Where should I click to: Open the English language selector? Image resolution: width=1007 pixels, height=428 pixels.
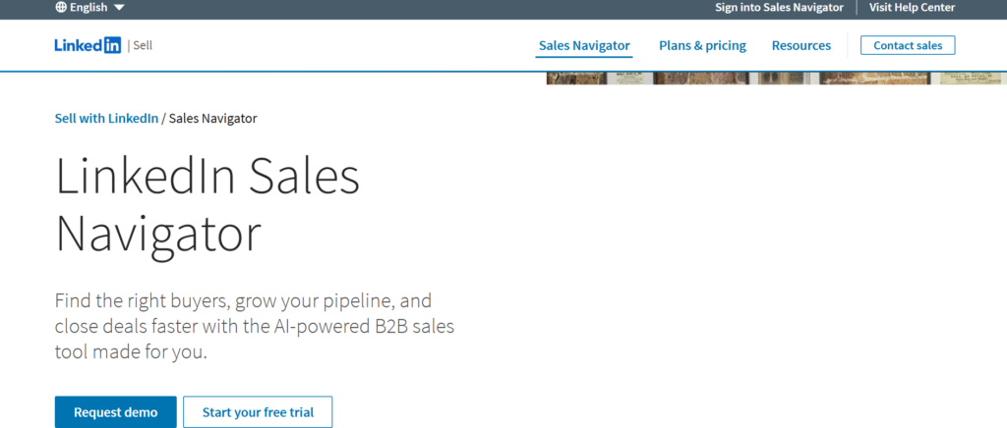point(89,7)
